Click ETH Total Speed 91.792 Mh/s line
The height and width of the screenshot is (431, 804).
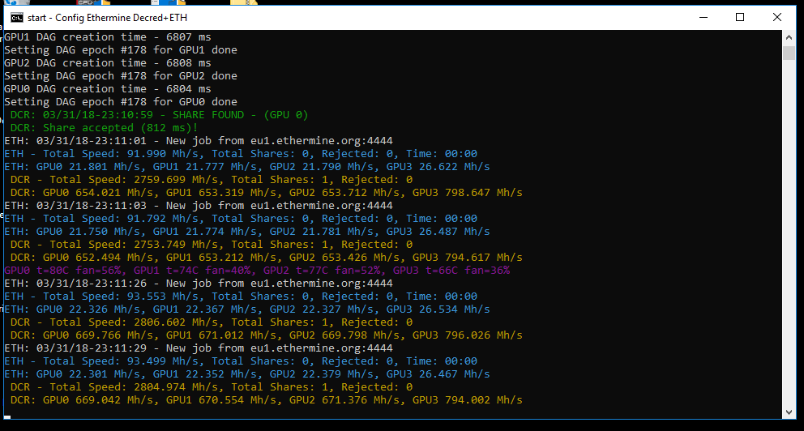(241, 219)
